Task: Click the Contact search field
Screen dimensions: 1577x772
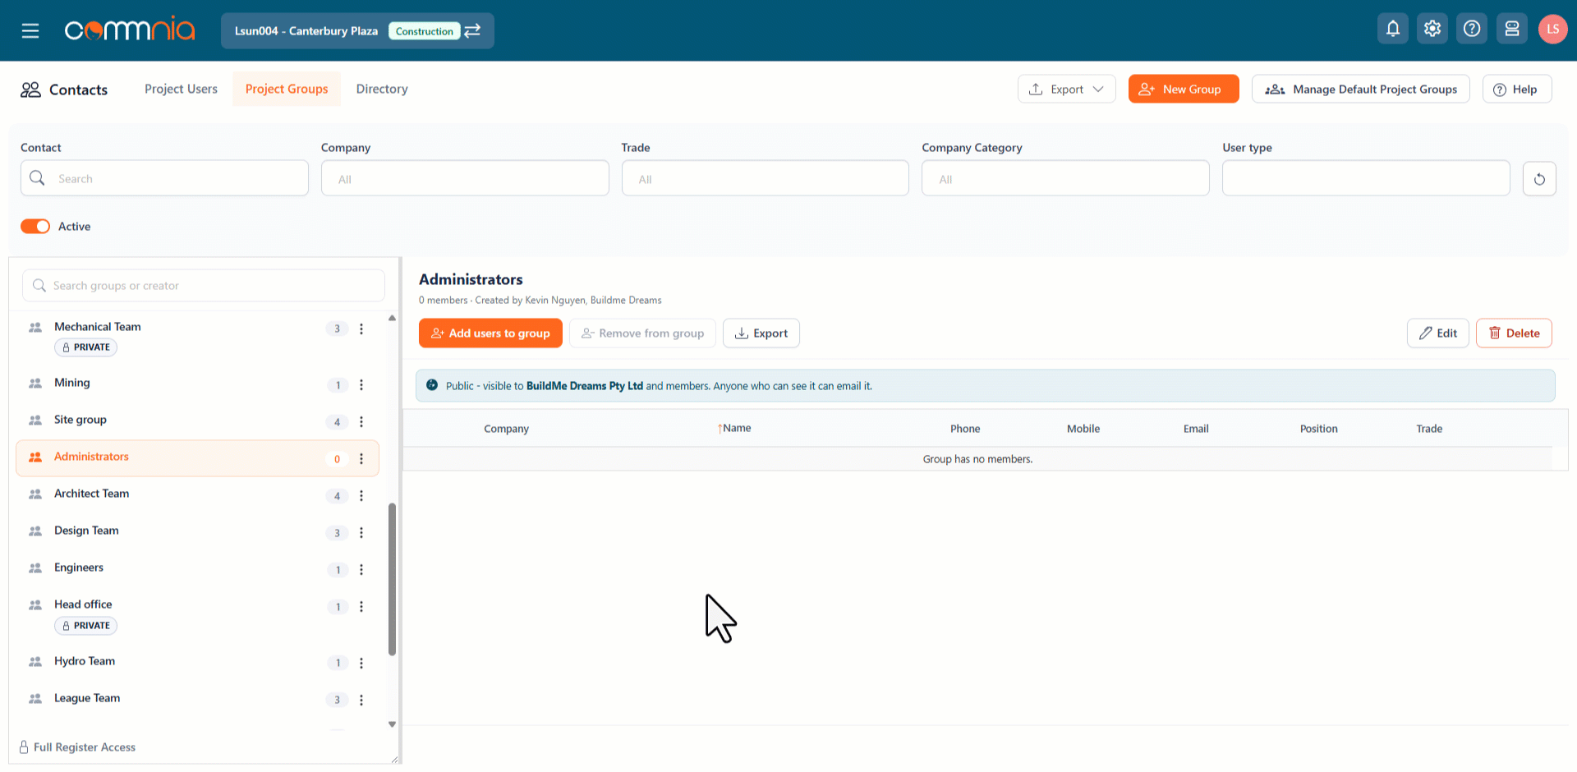Action: pos(164,178)
